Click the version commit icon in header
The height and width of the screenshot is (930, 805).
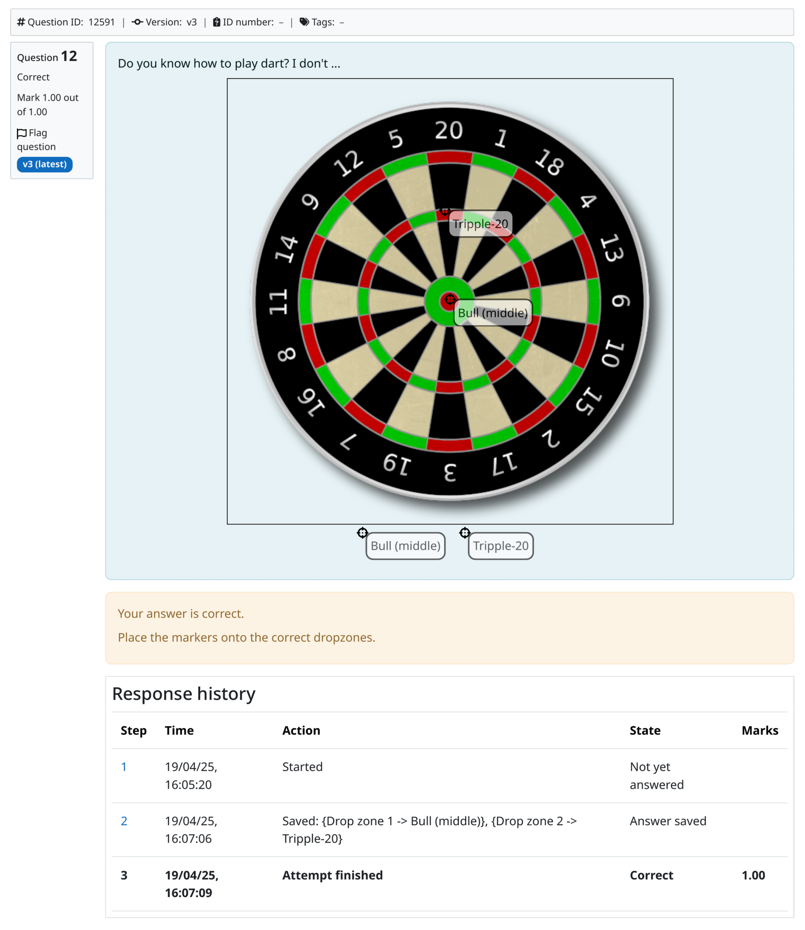(x=137, y=22)
